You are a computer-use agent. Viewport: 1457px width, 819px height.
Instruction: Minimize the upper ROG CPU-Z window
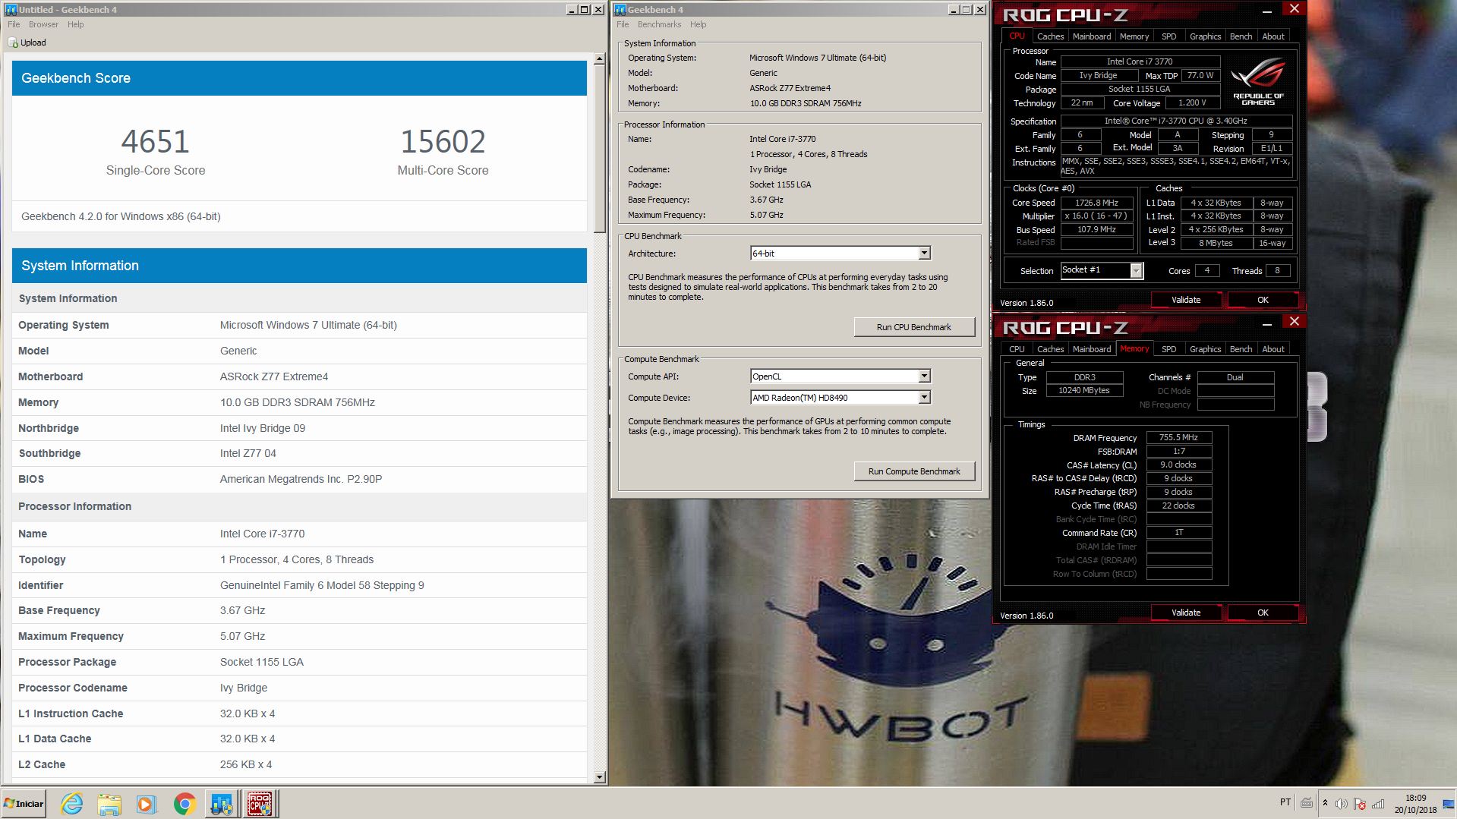(x=1266, y=11)
